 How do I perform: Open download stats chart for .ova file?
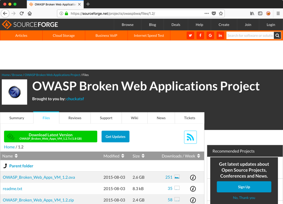click(177, 177)
